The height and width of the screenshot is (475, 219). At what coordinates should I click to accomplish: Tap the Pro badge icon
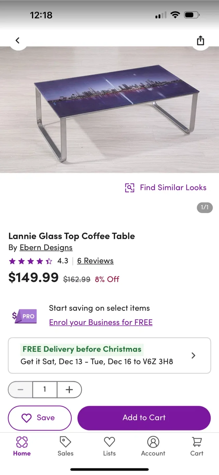(24, 316)
